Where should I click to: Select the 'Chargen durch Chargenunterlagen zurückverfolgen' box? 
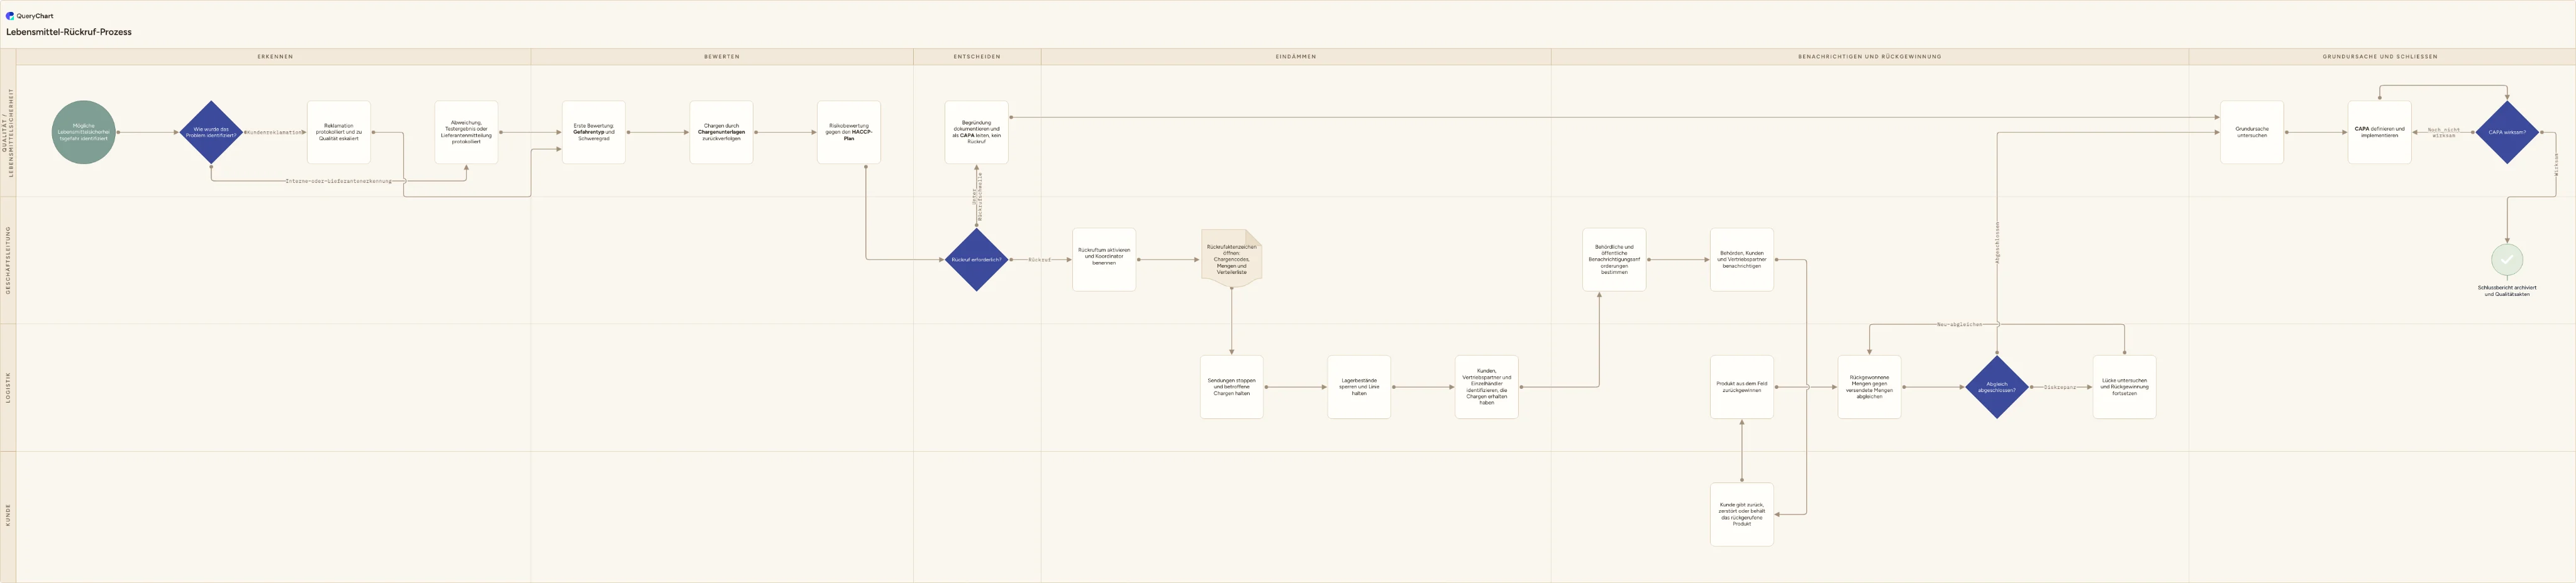[x=722, y=132]
